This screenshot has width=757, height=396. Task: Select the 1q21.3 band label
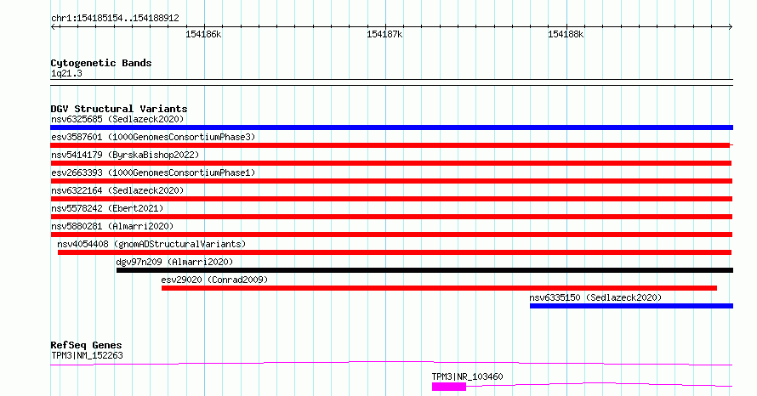tap(66, 74)
